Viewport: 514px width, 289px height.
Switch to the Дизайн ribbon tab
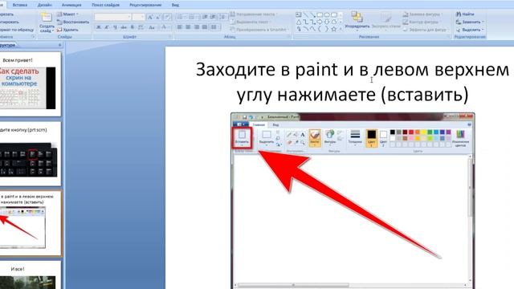coord(45,5)
